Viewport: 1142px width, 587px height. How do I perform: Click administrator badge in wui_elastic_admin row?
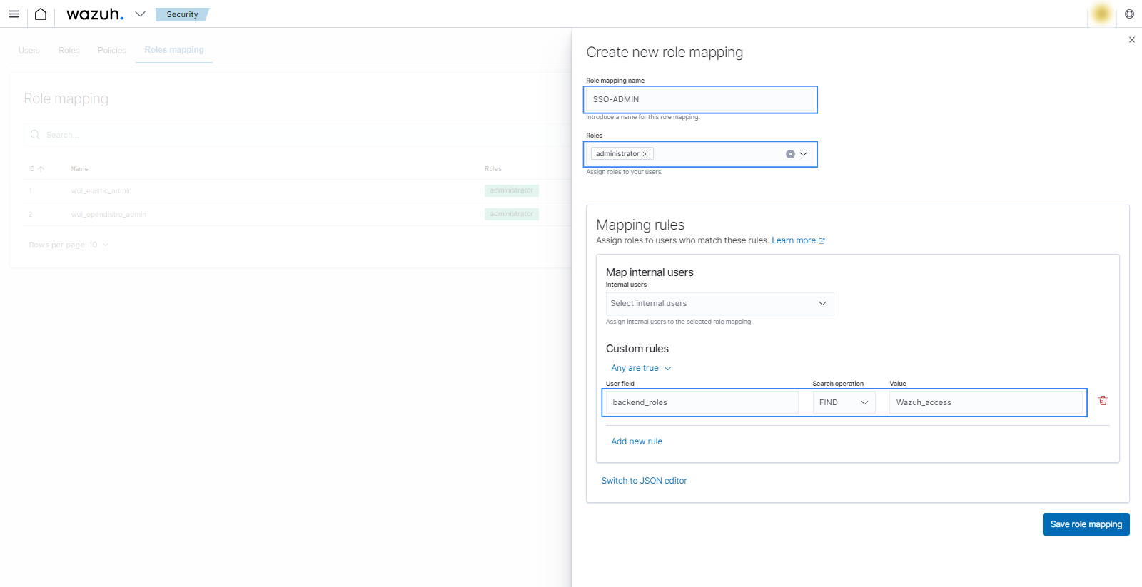(512, 190)
